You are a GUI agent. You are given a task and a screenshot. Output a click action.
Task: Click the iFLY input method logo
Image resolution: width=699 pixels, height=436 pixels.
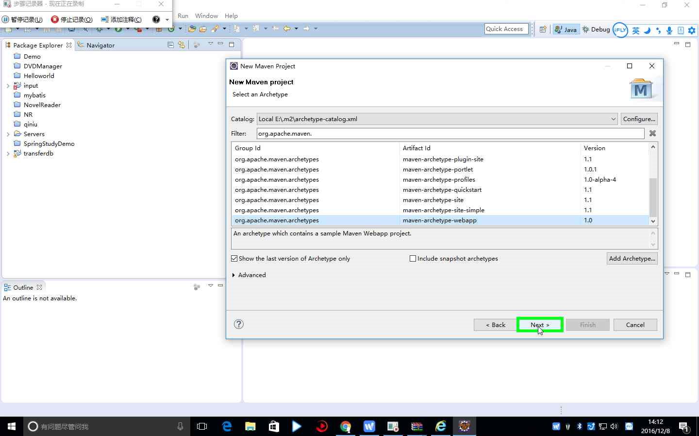(x=620, y=30)
